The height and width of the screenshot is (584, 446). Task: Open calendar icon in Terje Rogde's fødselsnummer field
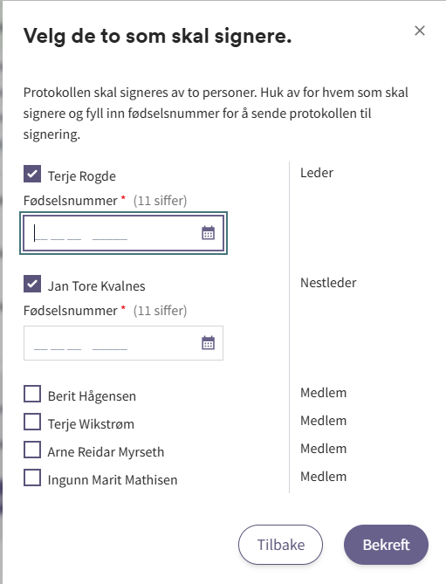[208, 233]
